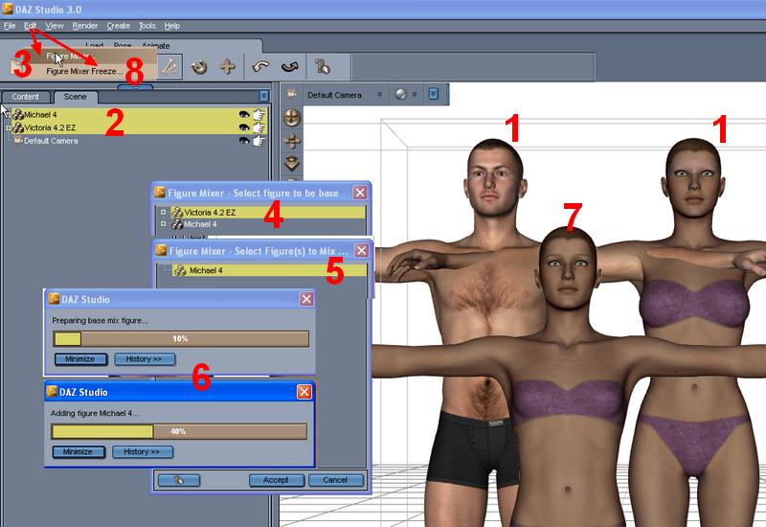Close the Adding figure Michael 4 dialog
The height and width of the screenshot is (527, 766).
tap(304, 392)
